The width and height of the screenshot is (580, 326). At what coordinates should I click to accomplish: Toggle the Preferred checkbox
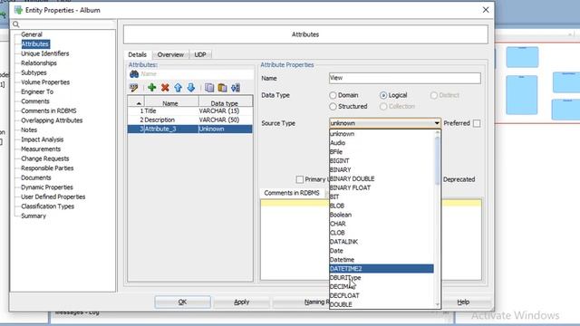477,123
